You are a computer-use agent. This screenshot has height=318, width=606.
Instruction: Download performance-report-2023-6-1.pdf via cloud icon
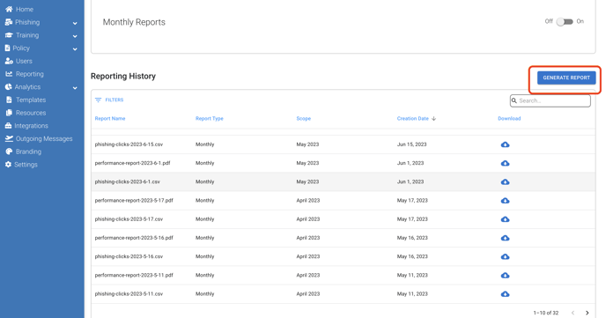[x=505, y=163]
